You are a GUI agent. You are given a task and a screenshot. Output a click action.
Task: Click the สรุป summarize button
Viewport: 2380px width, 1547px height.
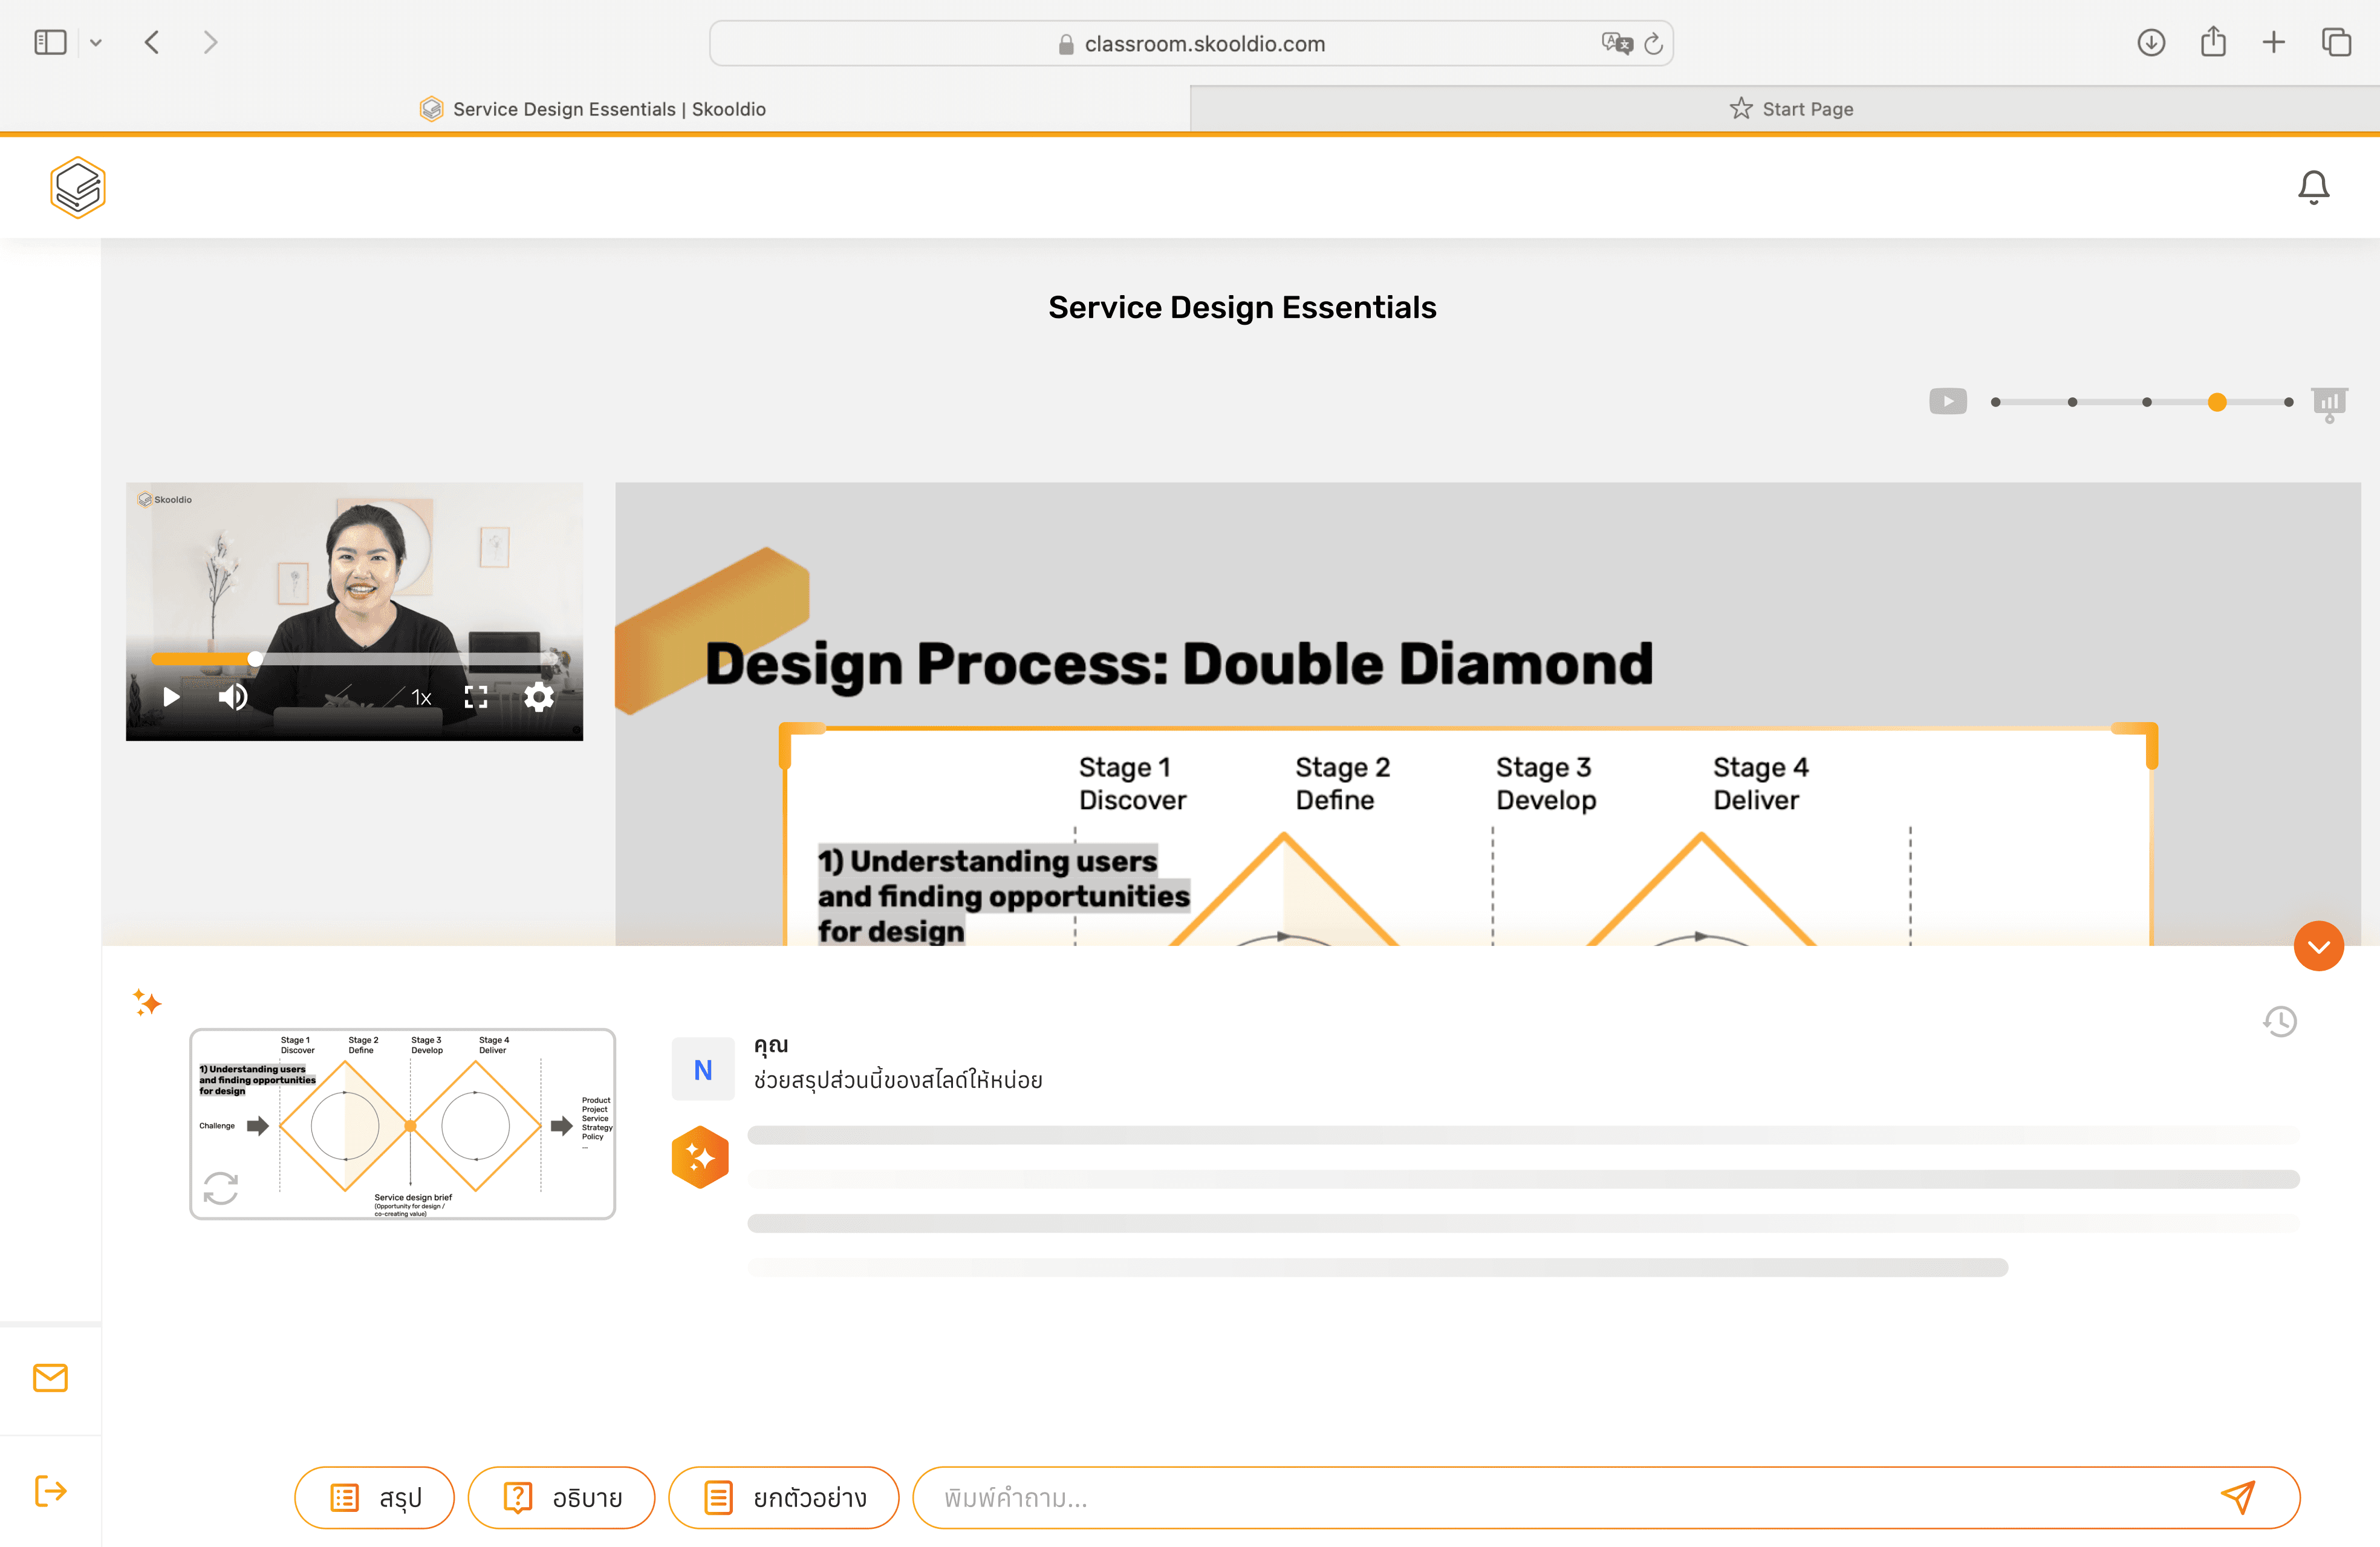click(375, 1497)
